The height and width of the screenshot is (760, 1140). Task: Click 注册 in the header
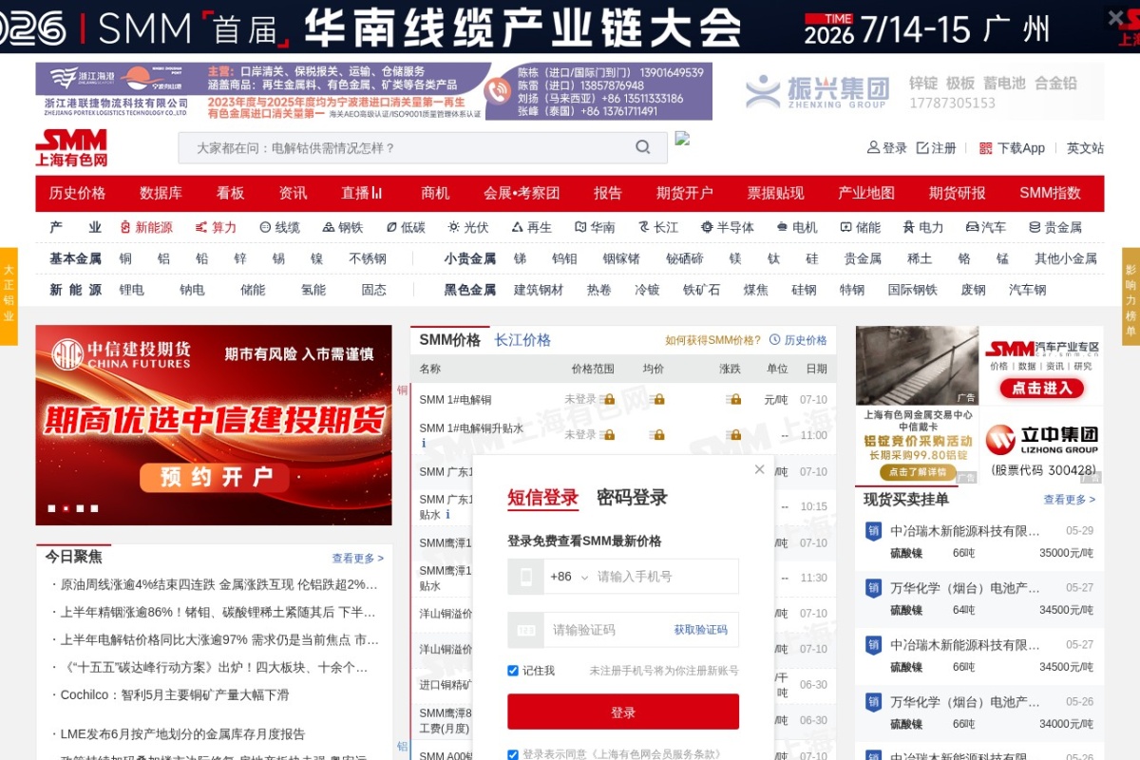point(937,148)
